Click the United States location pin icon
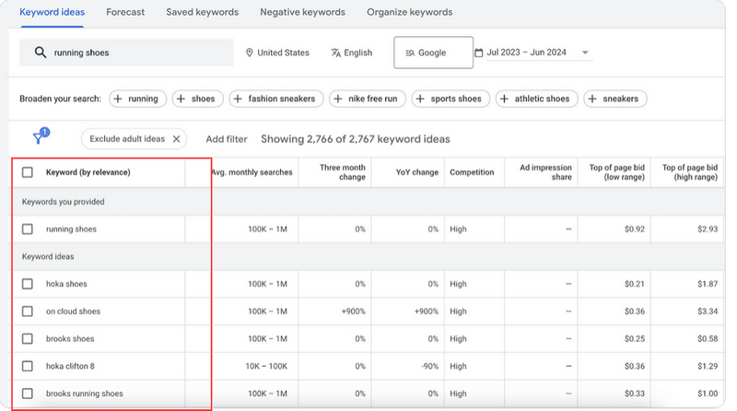 pos(250,53)
